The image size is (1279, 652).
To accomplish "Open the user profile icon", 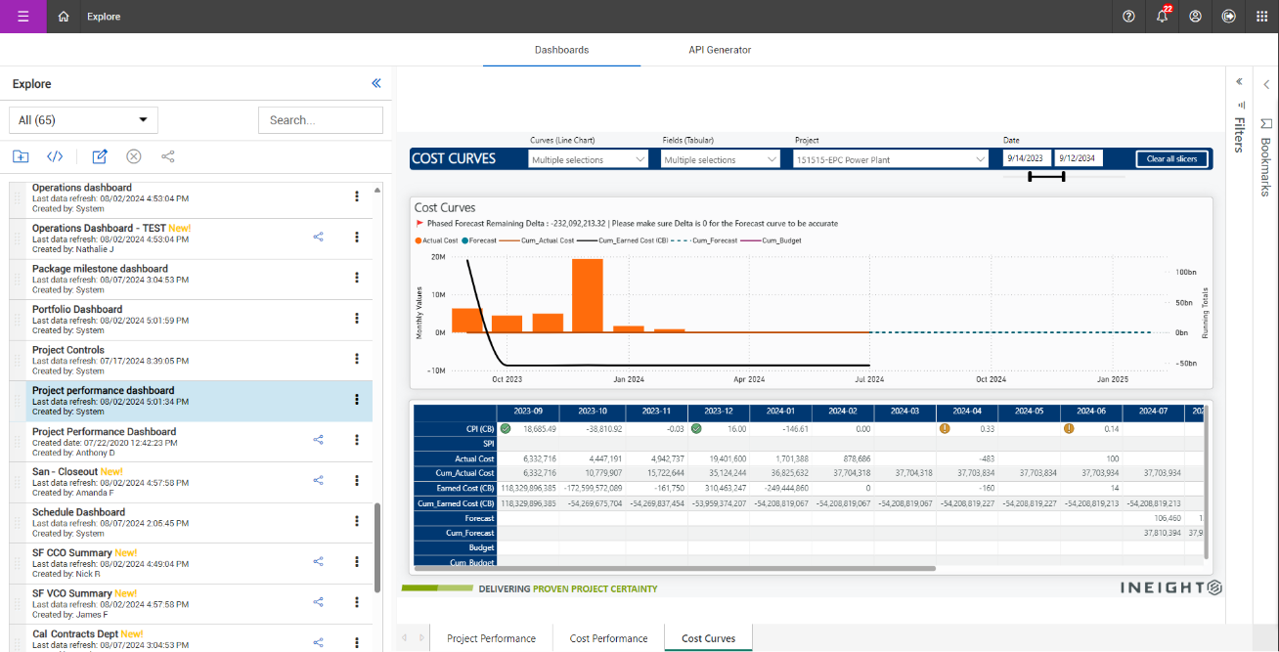I will click(x=1195, y=17).
